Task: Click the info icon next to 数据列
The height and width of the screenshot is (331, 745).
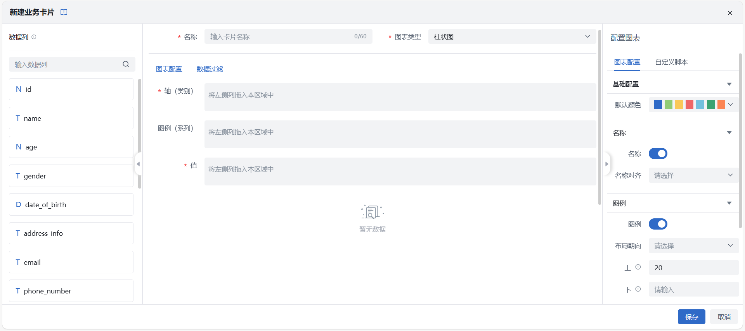Action: pyautogui.click(x=34, y=37)
